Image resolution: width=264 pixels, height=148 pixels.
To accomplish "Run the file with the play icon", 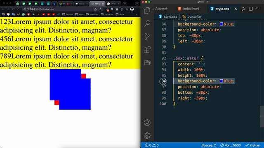I will 243,9.
